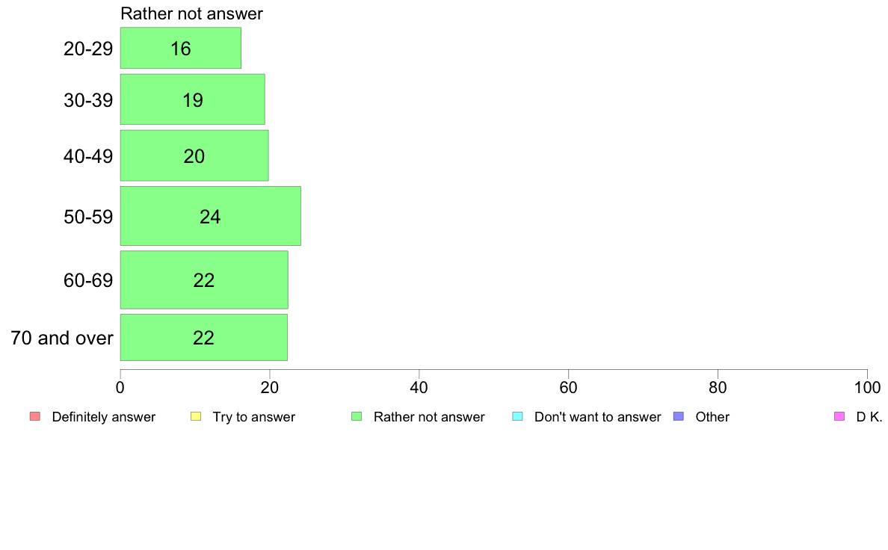Click the blue Other legend swatch
Image resolution: width=888 pixels, height=550 pixels.
click(679, 416)
